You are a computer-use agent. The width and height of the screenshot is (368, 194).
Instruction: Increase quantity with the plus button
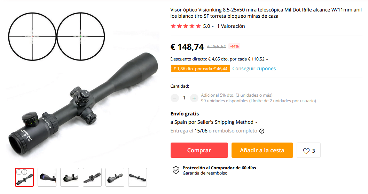point(194,98)
